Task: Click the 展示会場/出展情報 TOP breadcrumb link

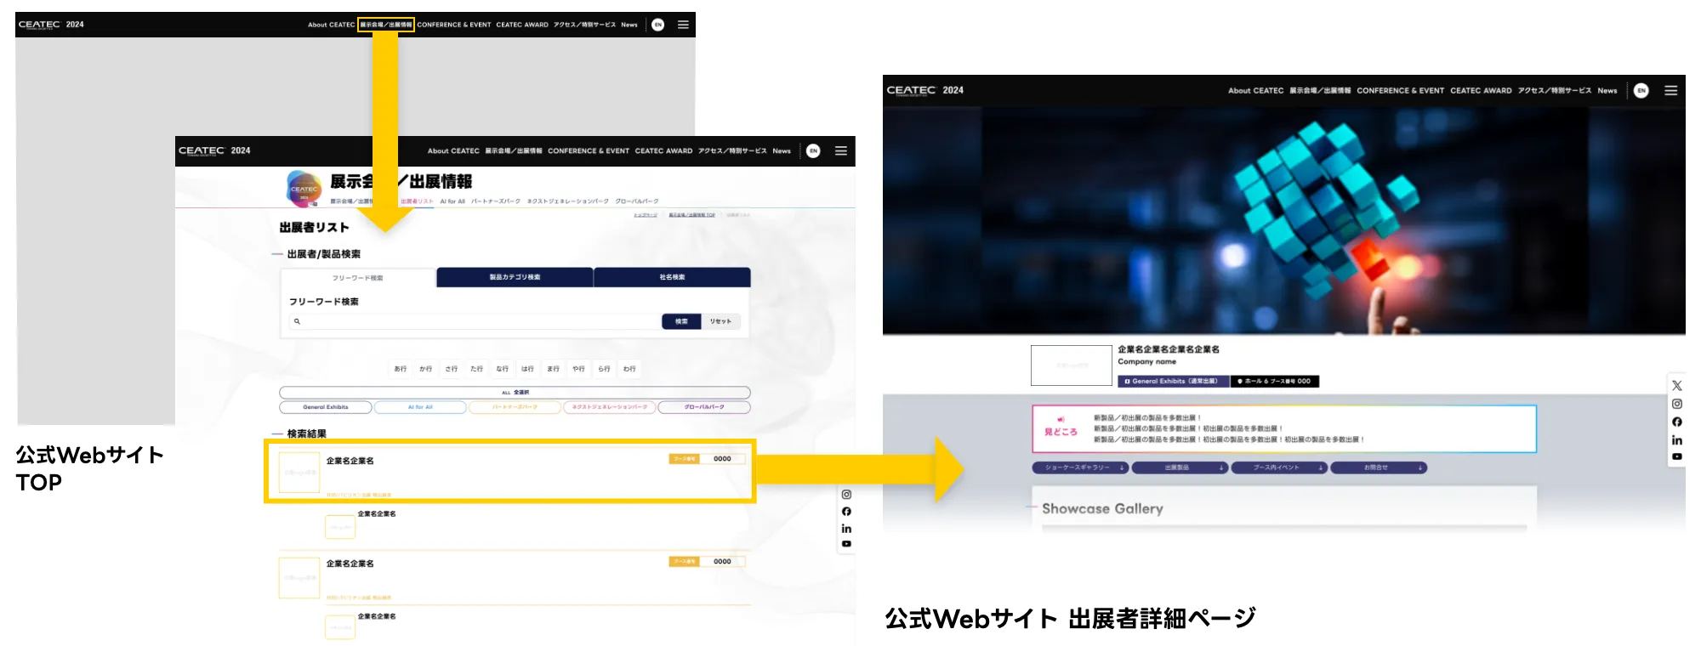Action: [x=692, y=215]
